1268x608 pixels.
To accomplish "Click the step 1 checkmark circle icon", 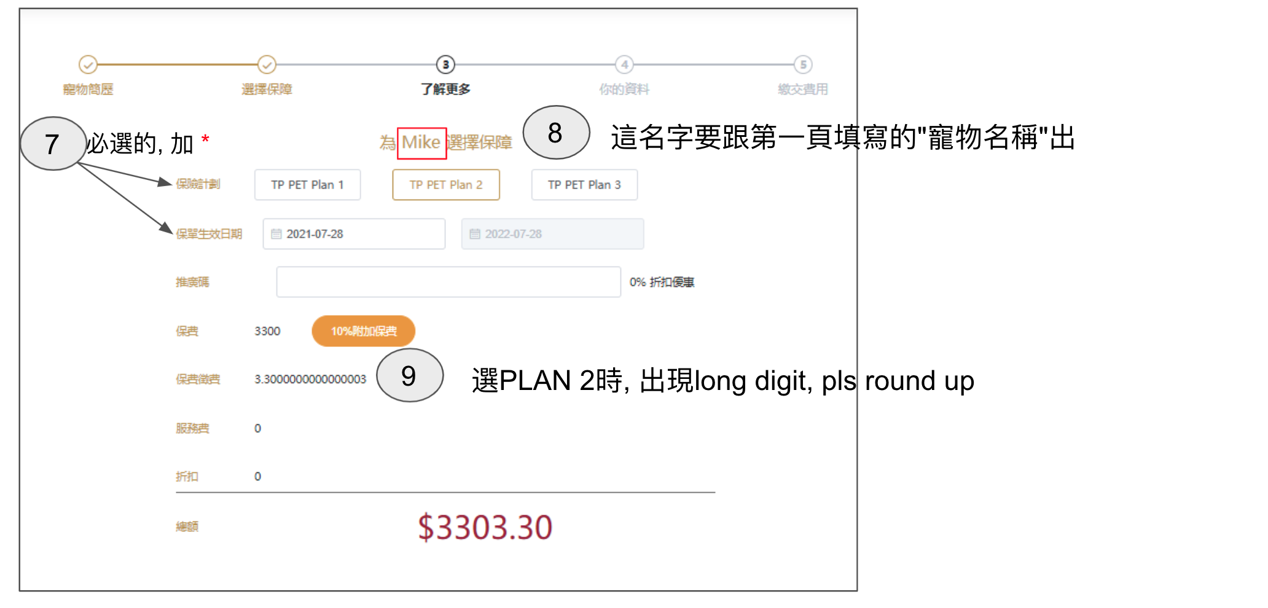I will (88, 64).
